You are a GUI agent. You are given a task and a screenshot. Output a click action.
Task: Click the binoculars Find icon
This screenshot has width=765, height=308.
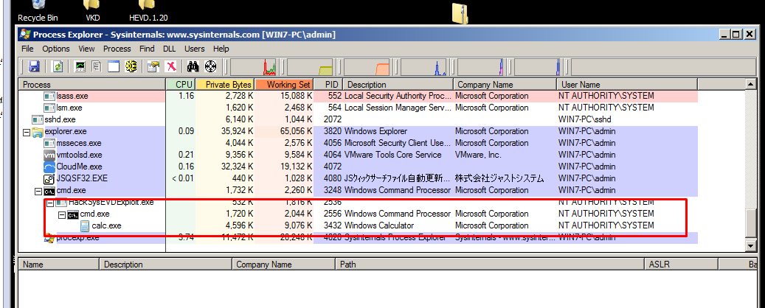193,67
